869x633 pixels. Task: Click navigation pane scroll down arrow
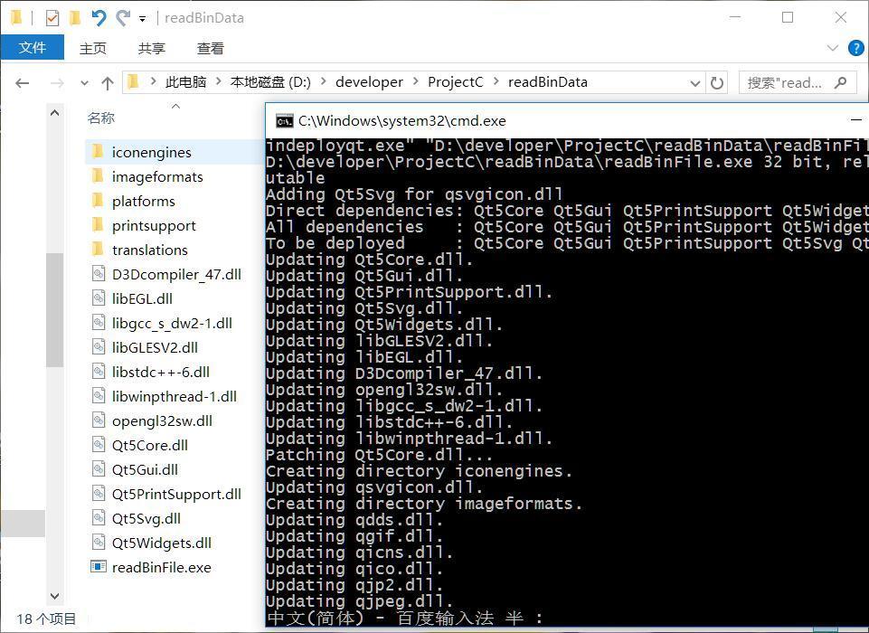tap(54, 596)
